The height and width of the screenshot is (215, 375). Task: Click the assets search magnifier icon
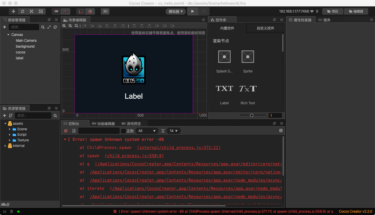(x=55, y=116)
